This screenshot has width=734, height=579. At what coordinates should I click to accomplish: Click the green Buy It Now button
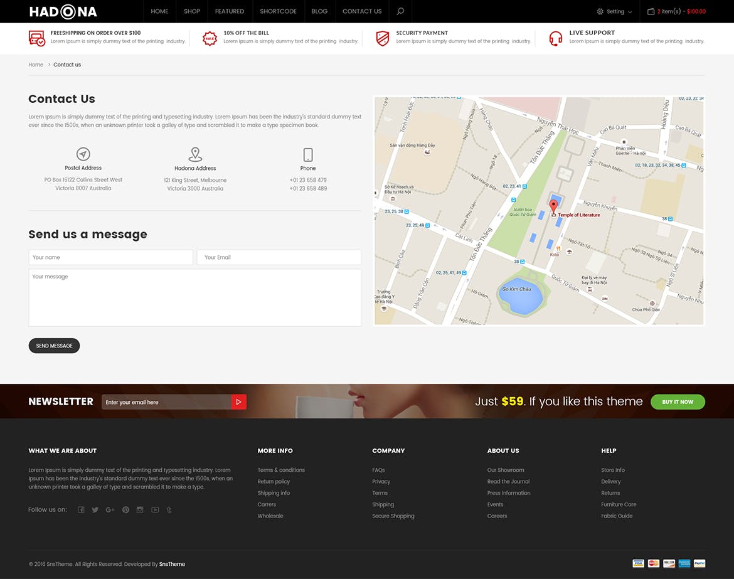(x=678, y=402)
